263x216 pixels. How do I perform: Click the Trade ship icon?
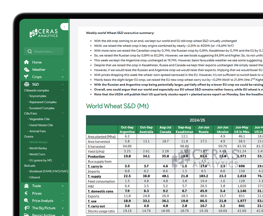(x=26, y=186)
